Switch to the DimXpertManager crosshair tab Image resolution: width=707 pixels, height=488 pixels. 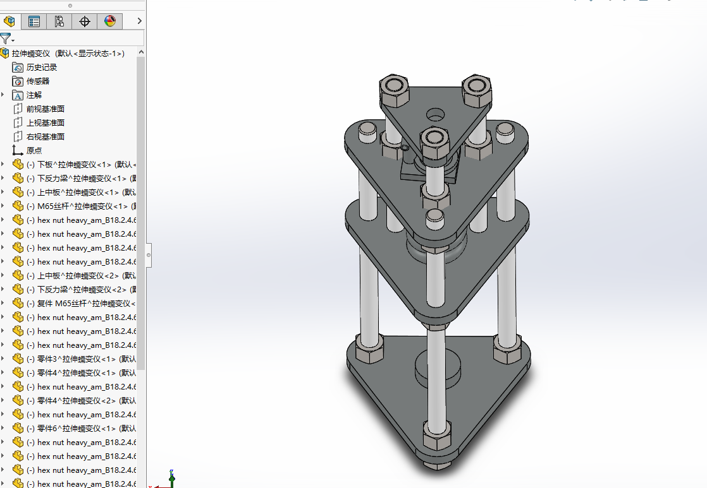(84, 21)
